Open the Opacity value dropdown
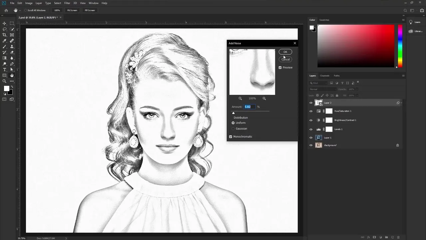Screen dimensions: 426x240 [357, 89]
